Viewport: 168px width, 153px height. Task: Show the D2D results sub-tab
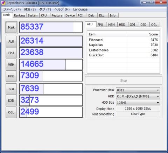144,25
